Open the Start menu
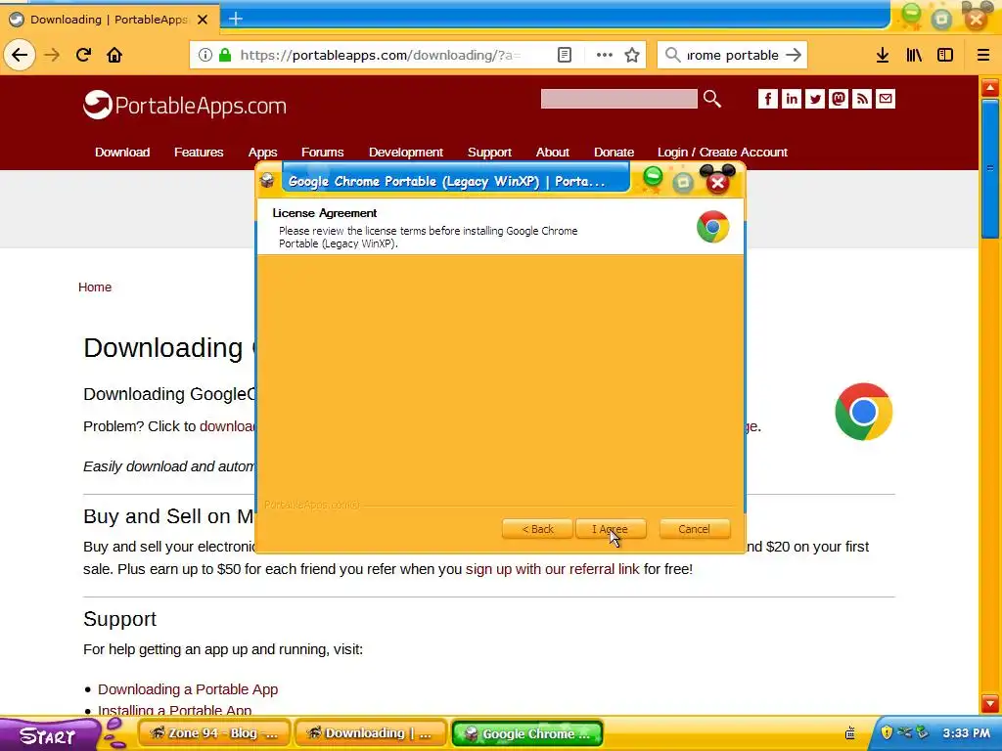This screenshot has width=1002, height=751. [x=49, y=734]
